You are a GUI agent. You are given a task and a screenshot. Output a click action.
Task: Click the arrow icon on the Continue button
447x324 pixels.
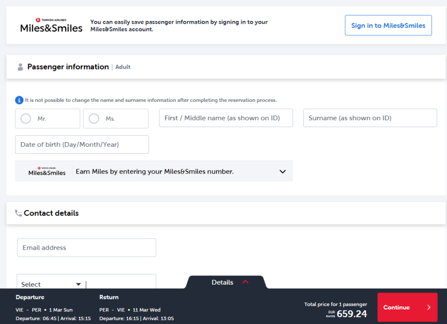coord(428,307)
